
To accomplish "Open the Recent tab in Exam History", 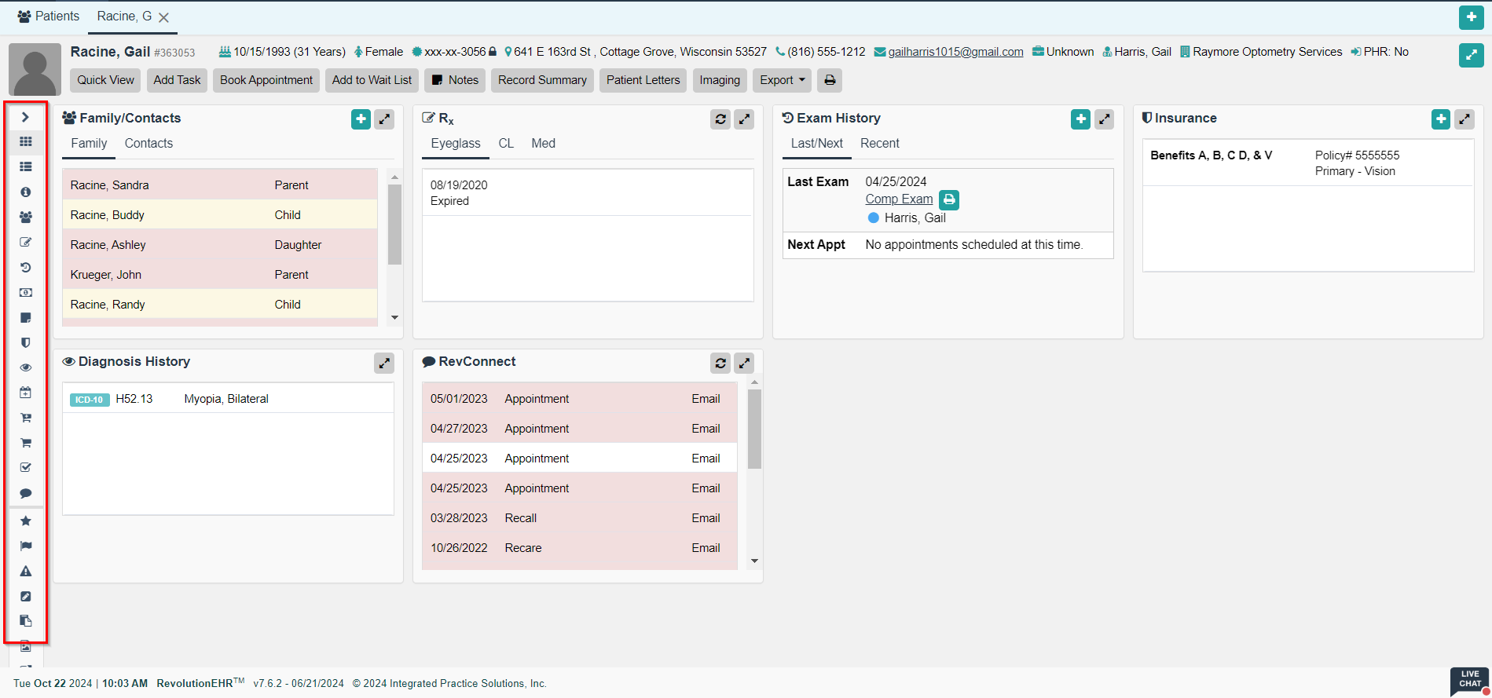I will (x=879, y=143).
